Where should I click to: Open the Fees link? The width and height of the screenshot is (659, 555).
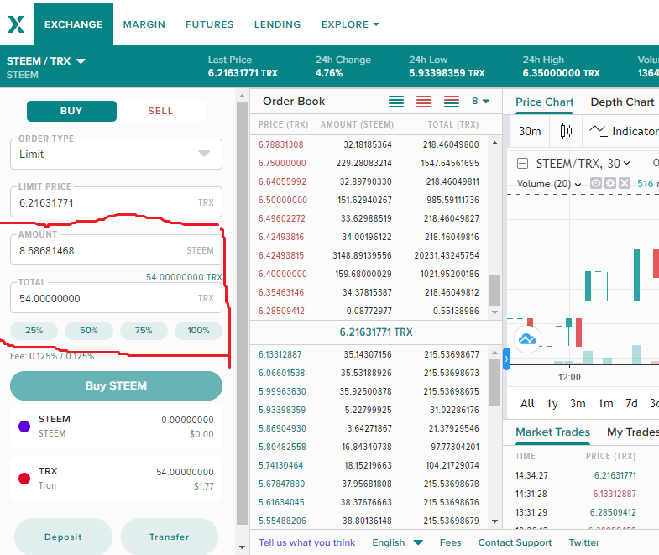coord(450,542)
